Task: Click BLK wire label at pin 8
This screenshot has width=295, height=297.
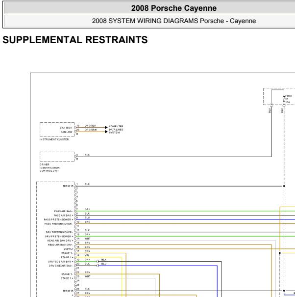Action: (x=87, y=214)
